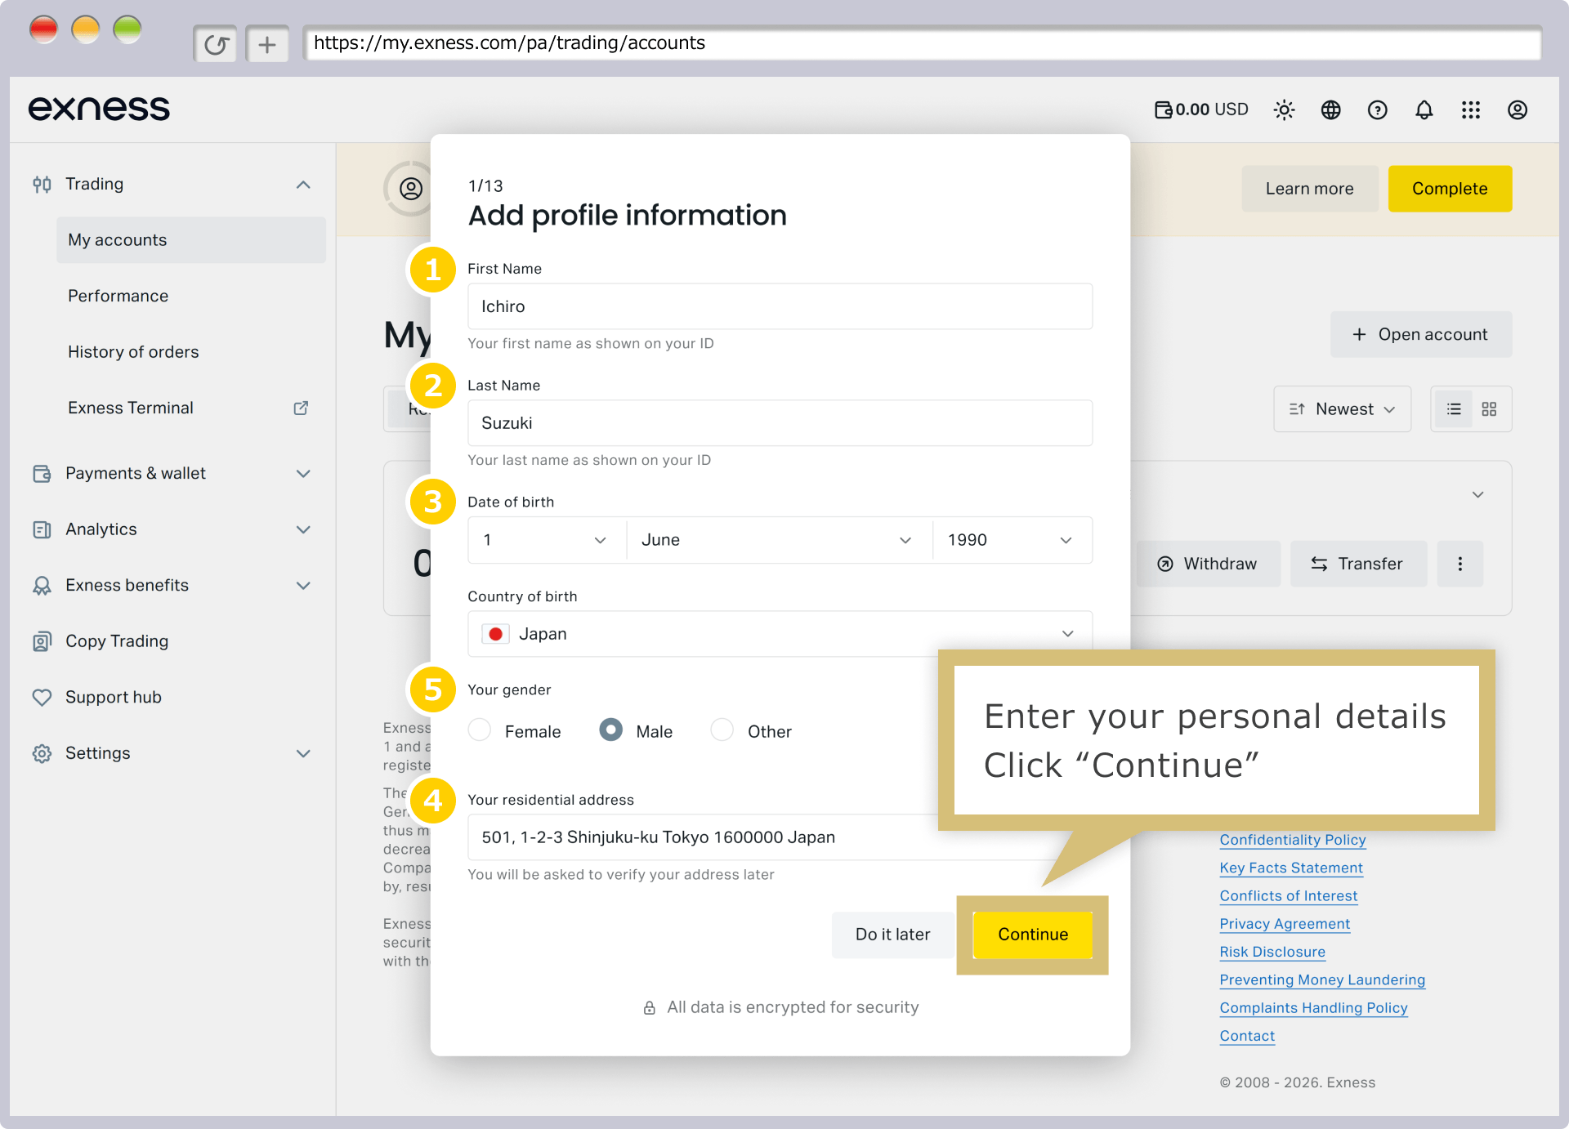This screenshot has width=1569, height=1129.
Task: Open the apps grid menu icon
Action: [x=1470, y=109]
